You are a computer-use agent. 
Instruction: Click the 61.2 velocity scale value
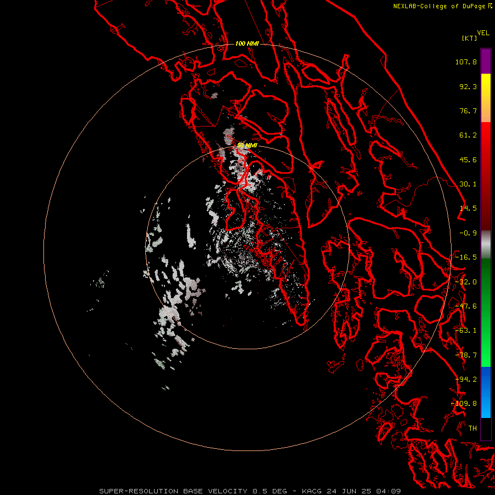468,135
